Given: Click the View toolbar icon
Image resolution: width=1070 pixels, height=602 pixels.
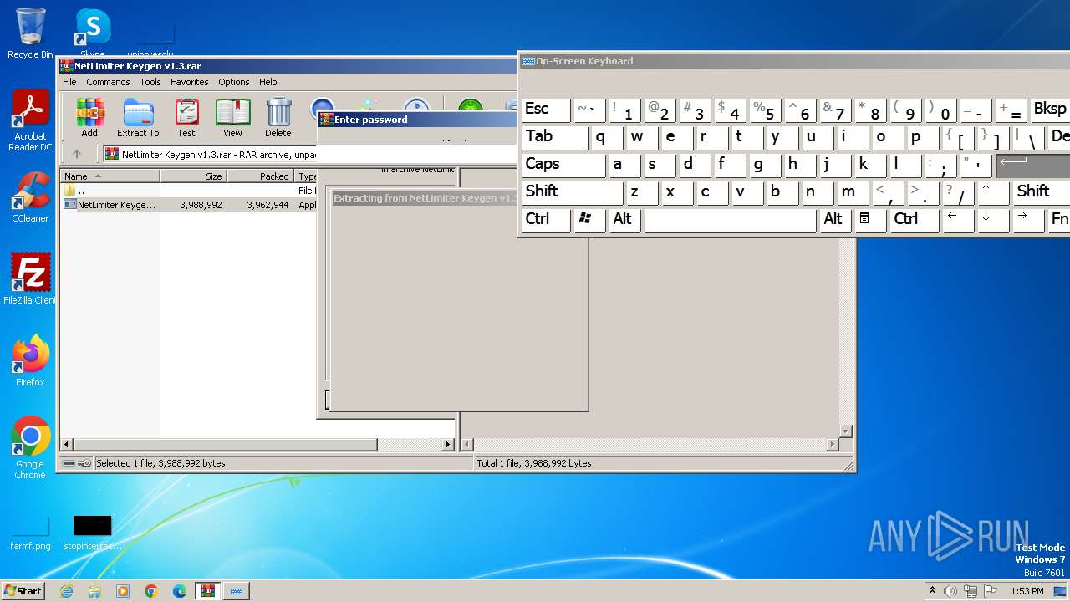Looking at the screenshot, I should [232, 118].
